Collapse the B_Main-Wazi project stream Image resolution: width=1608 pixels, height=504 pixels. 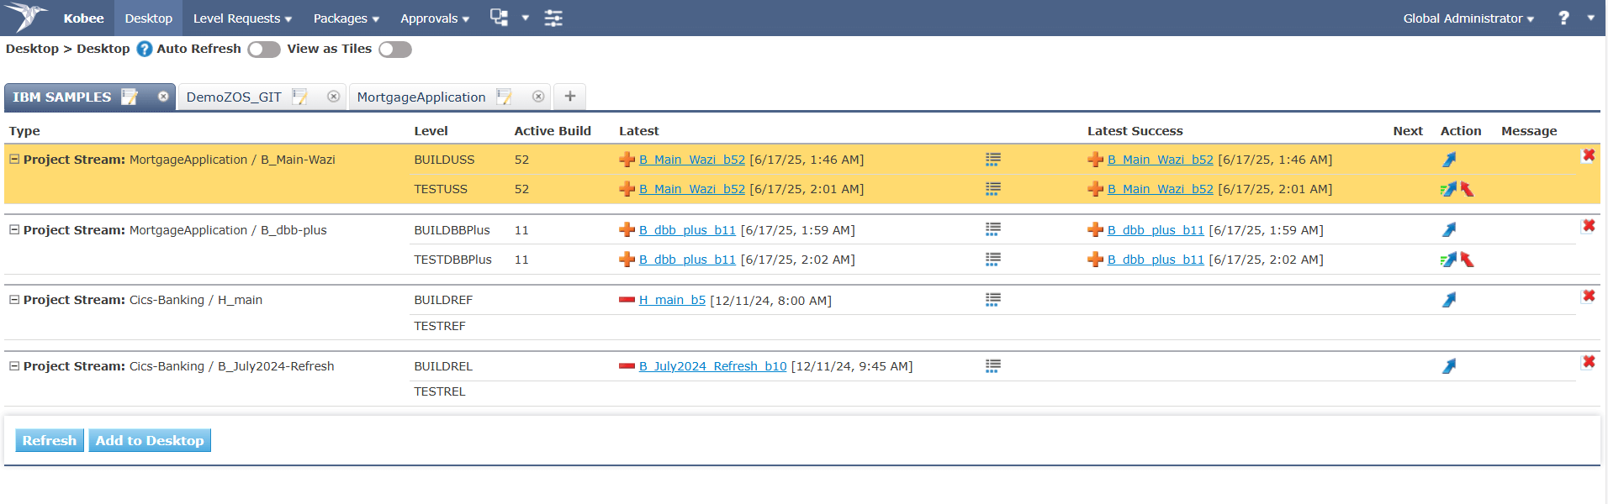point(14,159)
